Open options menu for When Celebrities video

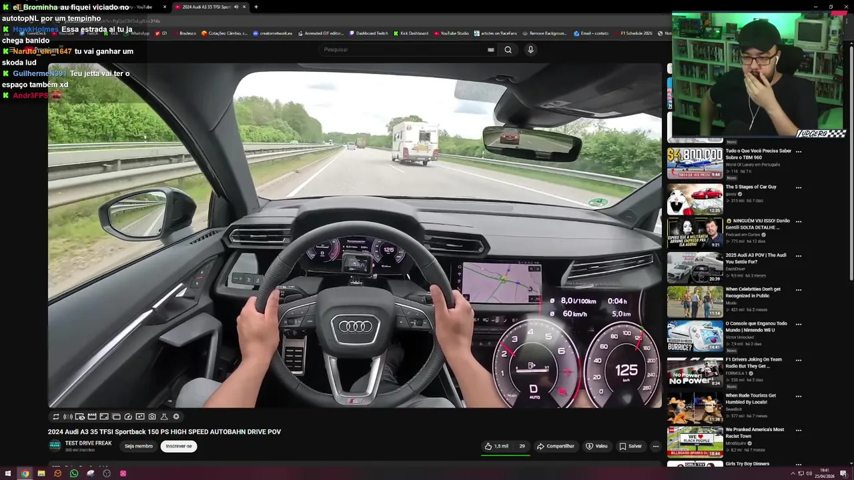798,290
